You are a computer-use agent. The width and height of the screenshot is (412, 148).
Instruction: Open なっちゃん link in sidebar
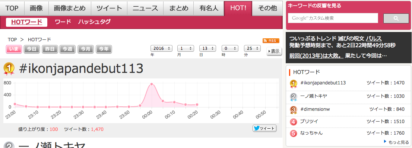pos(311,133)
